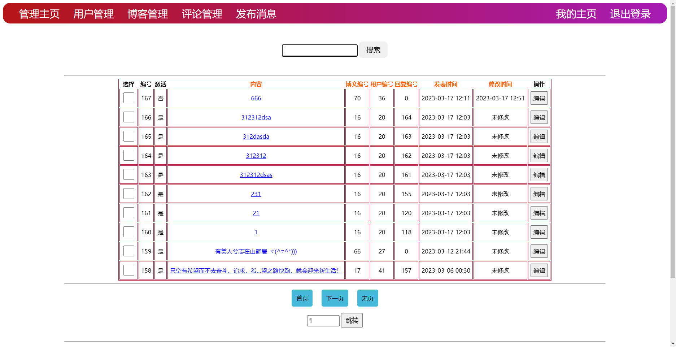The image size is (676, 347).
Task: Select the checkbox in row 164
Action: (129, 155)
